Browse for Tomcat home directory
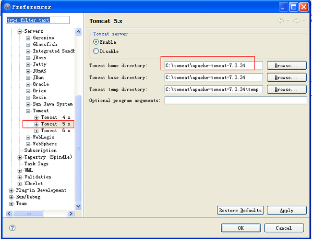The width and height of the screenshot is (312, 239). [287, 65]
